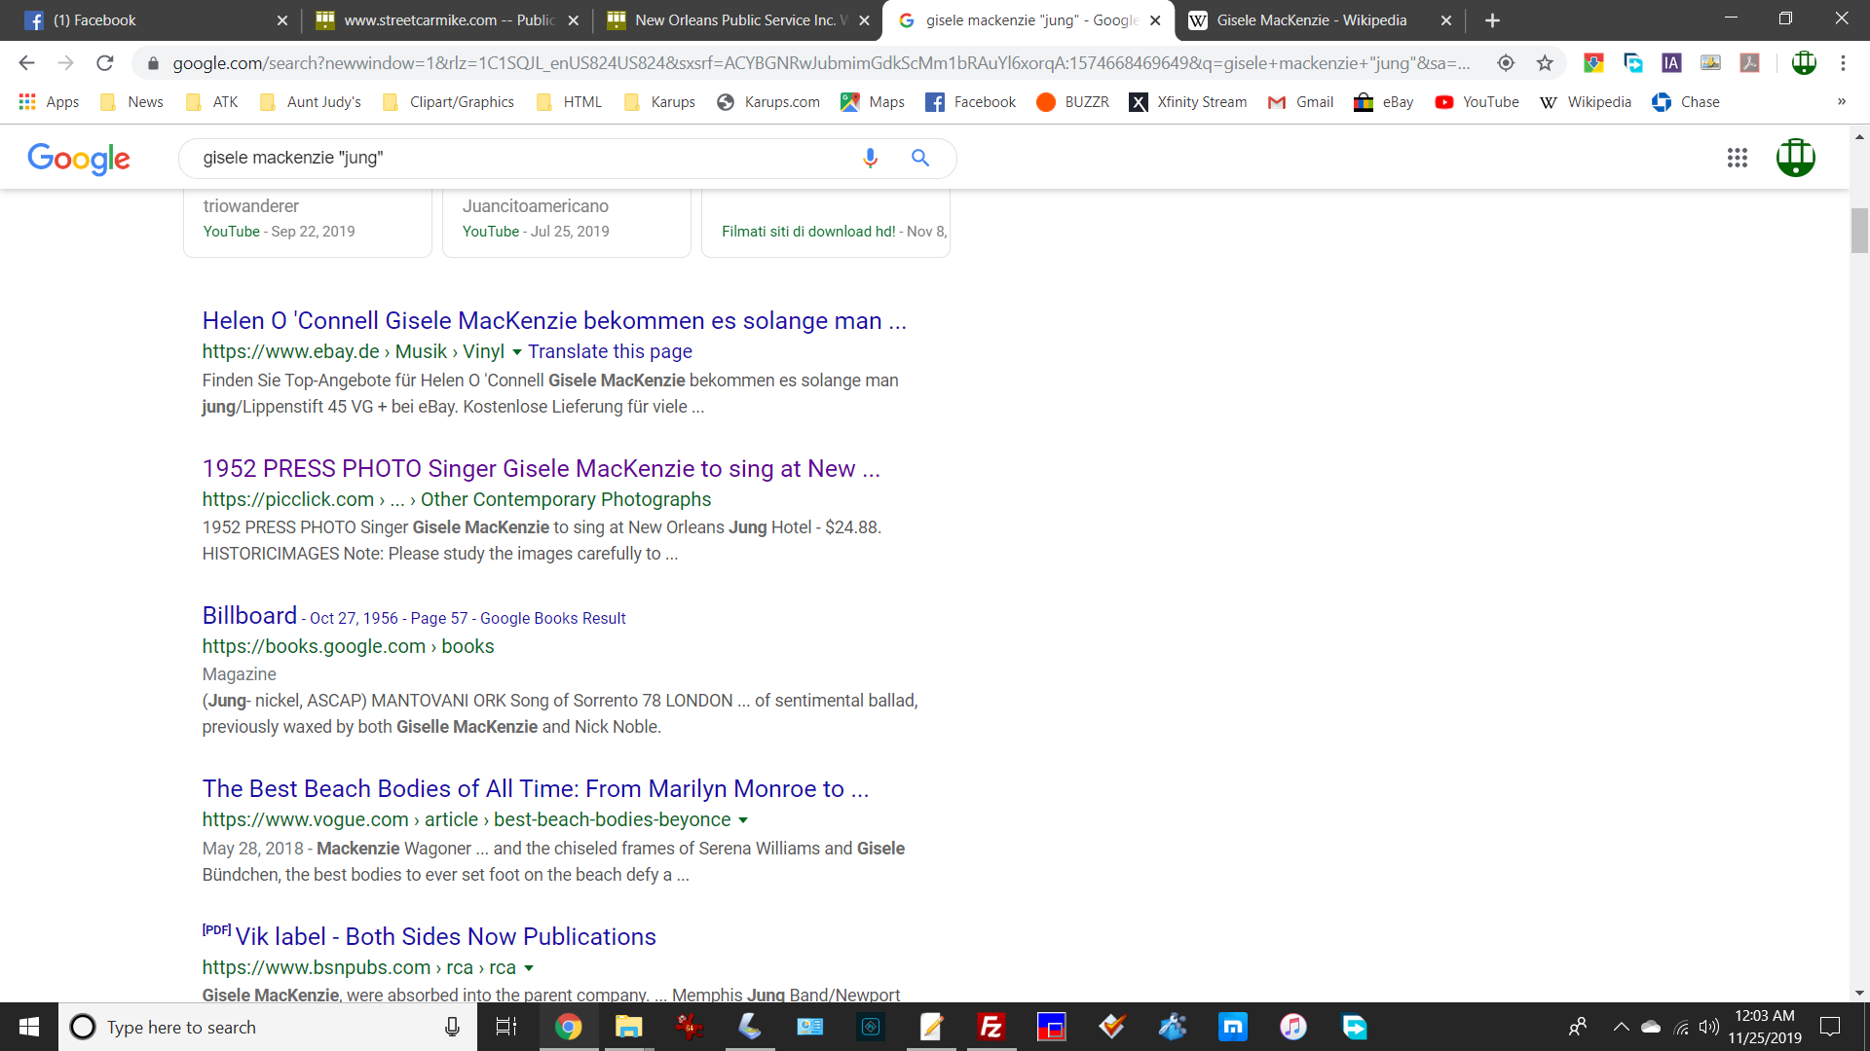Viewport: 1870px width, 1051px height.
Task: Click the browser back arrow
Action: click(x=26, y=63)
